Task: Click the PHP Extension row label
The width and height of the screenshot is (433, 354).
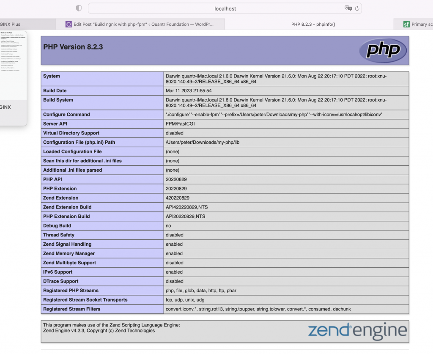Action: click(60, 189)
